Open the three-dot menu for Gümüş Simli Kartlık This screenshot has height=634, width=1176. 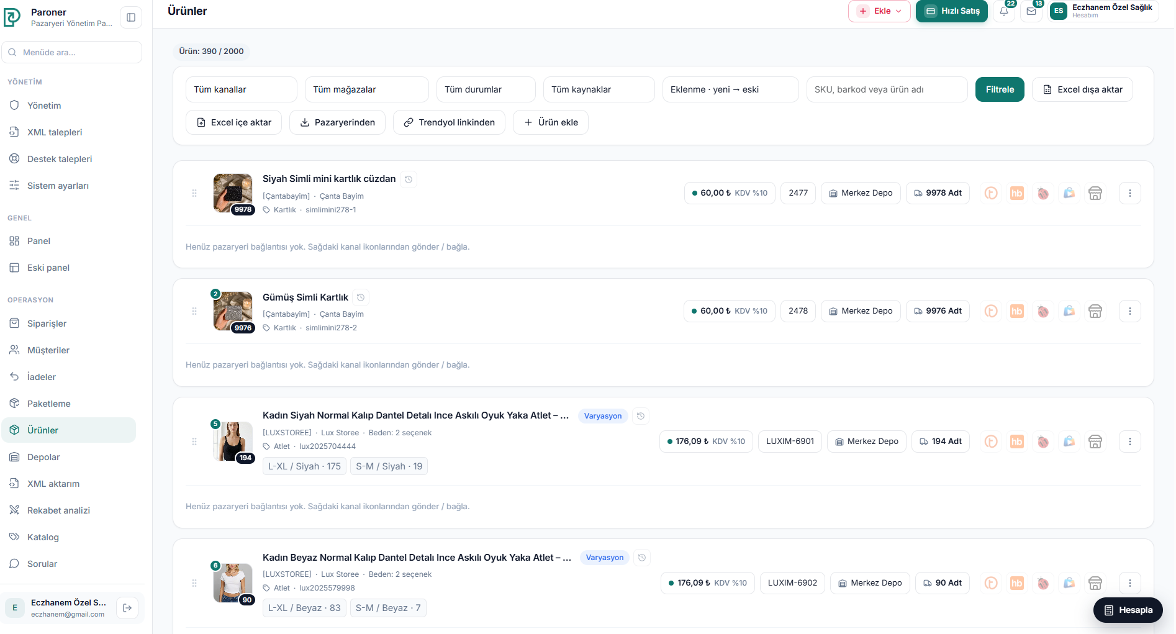(1130, 311)
